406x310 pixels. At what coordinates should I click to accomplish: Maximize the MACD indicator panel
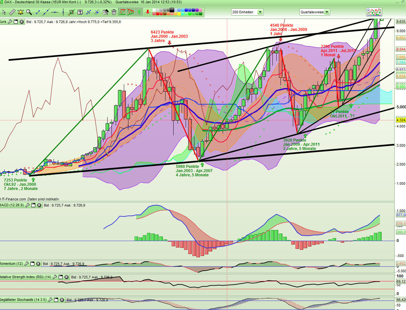[x=33, y=205]
